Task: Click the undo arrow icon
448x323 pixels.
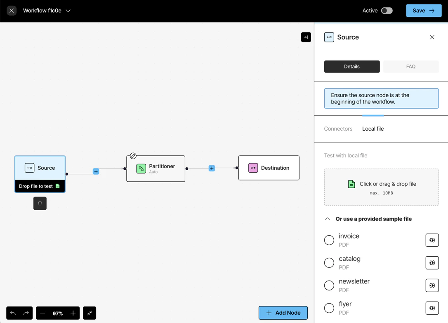Action: (x=12, y=313)
